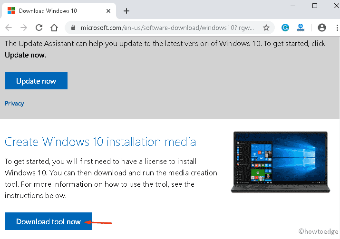Open the blue circular extension icon
The height and width of the screenshot is (239, 340).
pyautogui.click(x=285, y=28)
